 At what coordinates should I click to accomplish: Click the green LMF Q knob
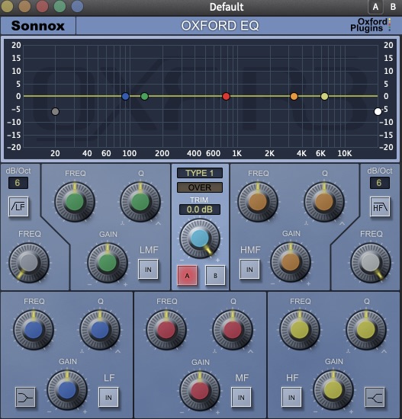point(140,202)
